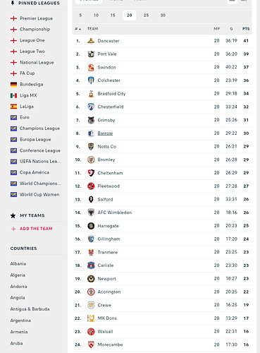Viewport: 260px width, 353px height.
Task: Click the Doncaster club crest icon
Action: (x=91, y=41)
